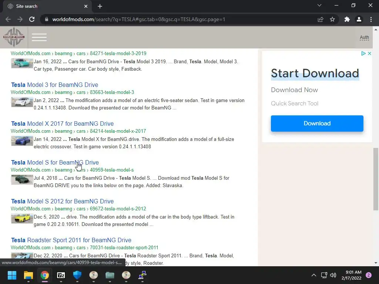Close the Start Download advertisement
The image size is (379, 284).
(369, 53)
